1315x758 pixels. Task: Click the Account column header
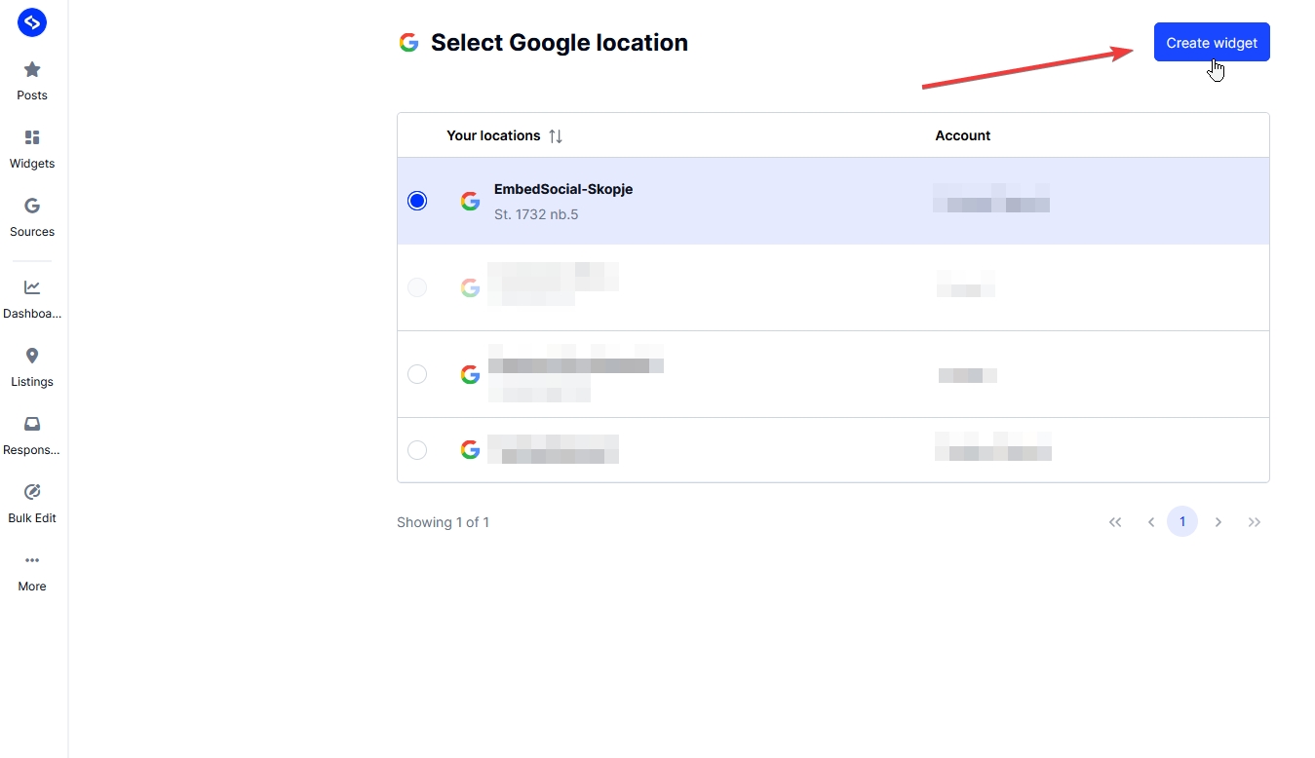[963, 135]
